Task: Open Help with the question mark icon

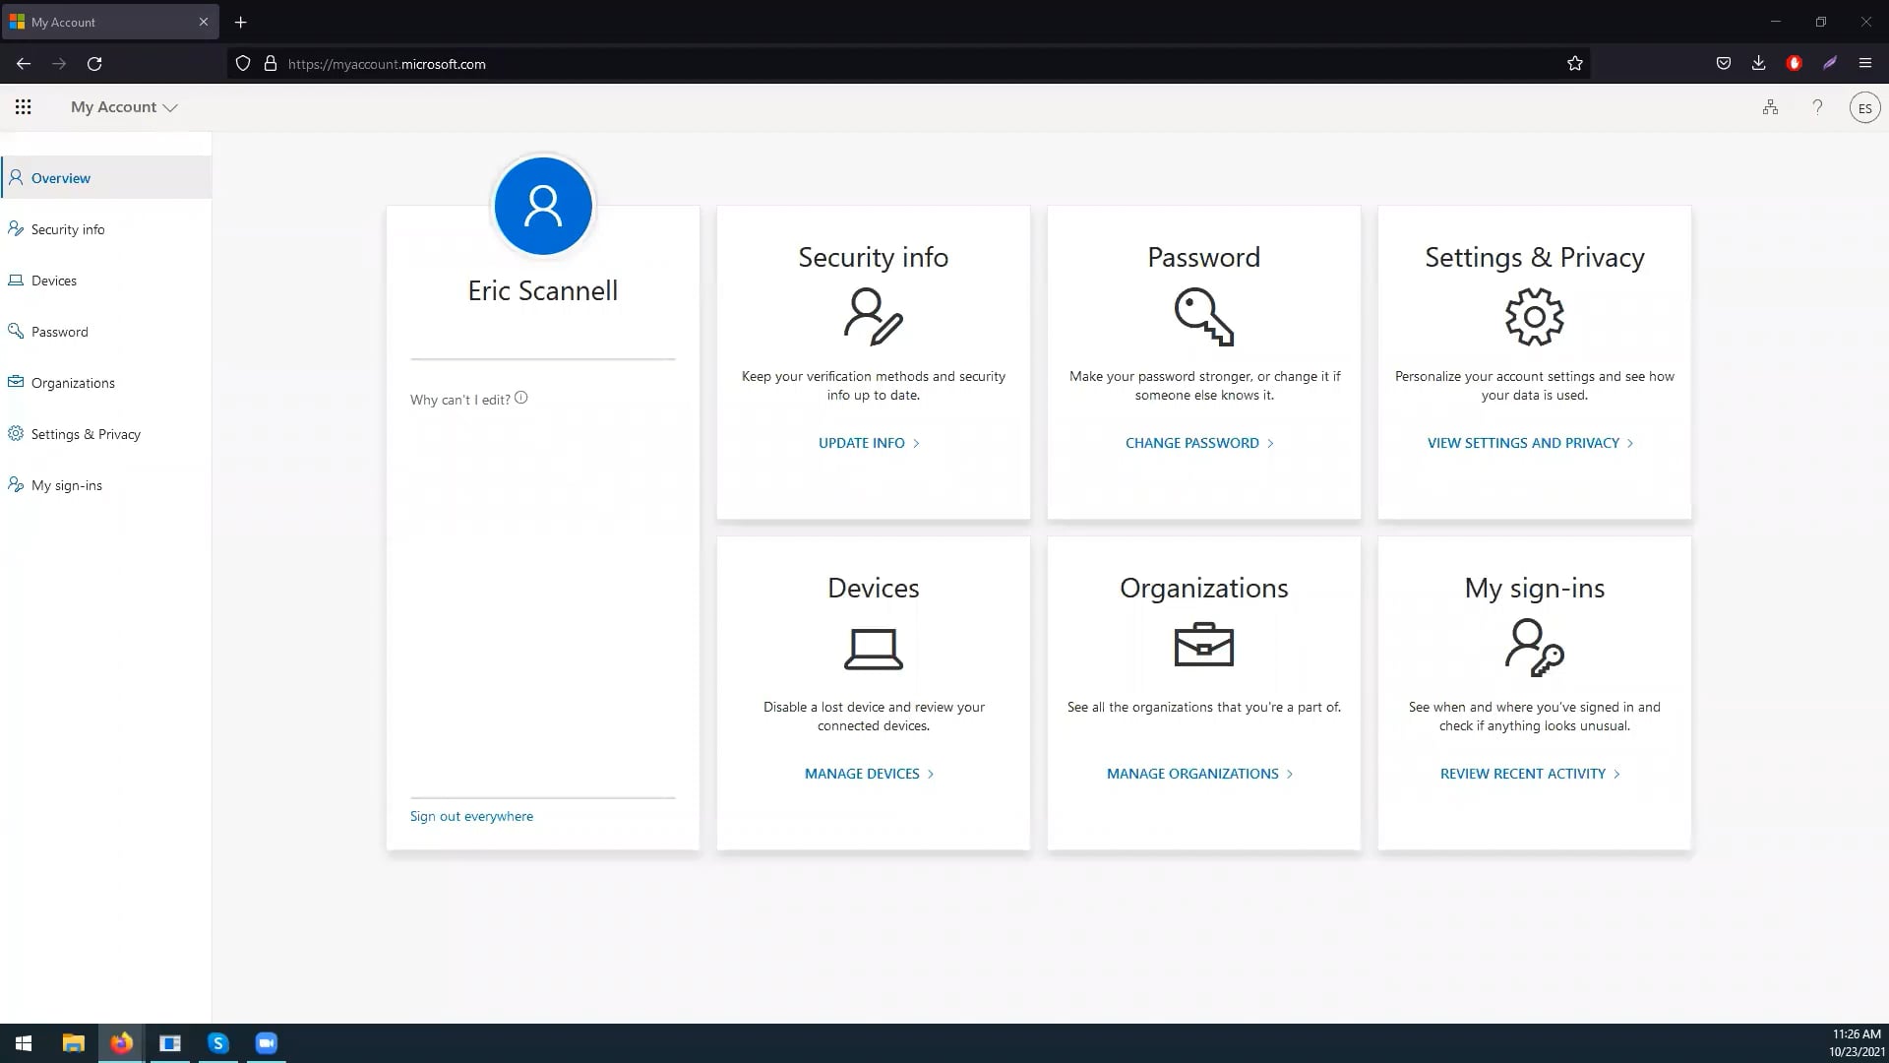Action: [x=1817, y=107]
